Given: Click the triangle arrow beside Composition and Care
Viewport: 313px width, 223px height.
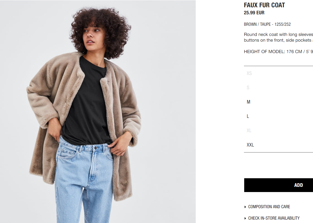Looking at the screenshot, I should 245,207.
